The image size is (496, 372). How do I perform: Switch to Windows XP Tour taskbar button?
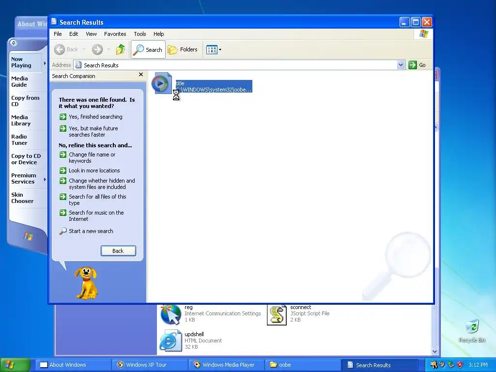pos(150,365)
